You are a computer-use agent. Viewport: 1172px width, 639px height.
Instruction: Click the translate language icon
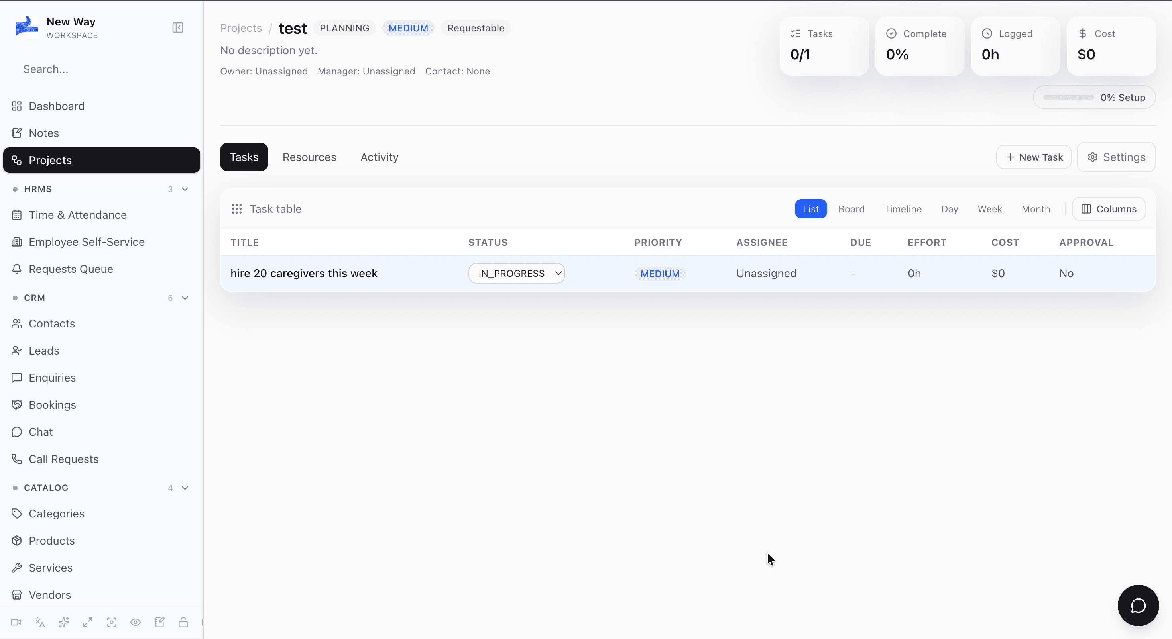coord(40,622)
